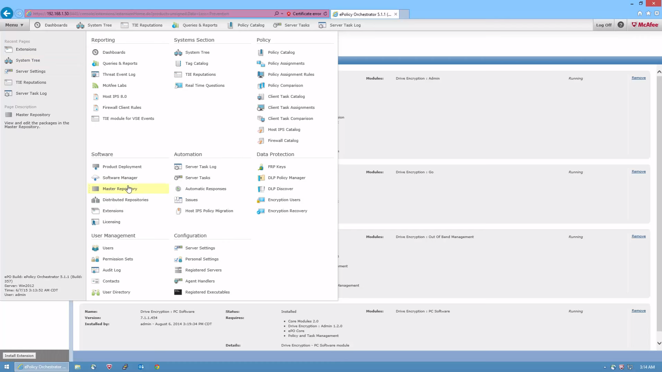This screenshot has width=662, height=372.
Task: Click the Registered Executables icon
Action: coord(178,292)
